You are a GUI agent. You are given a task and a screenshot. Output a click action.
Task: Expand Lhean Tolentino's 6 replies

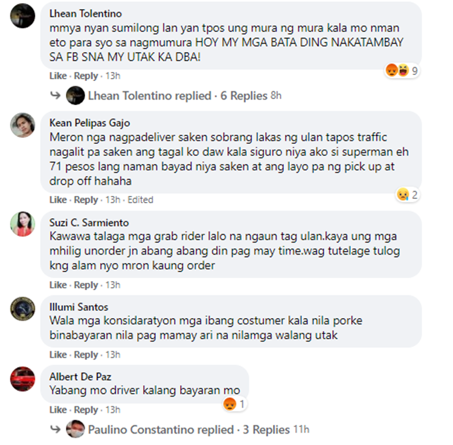pos(185,96)
